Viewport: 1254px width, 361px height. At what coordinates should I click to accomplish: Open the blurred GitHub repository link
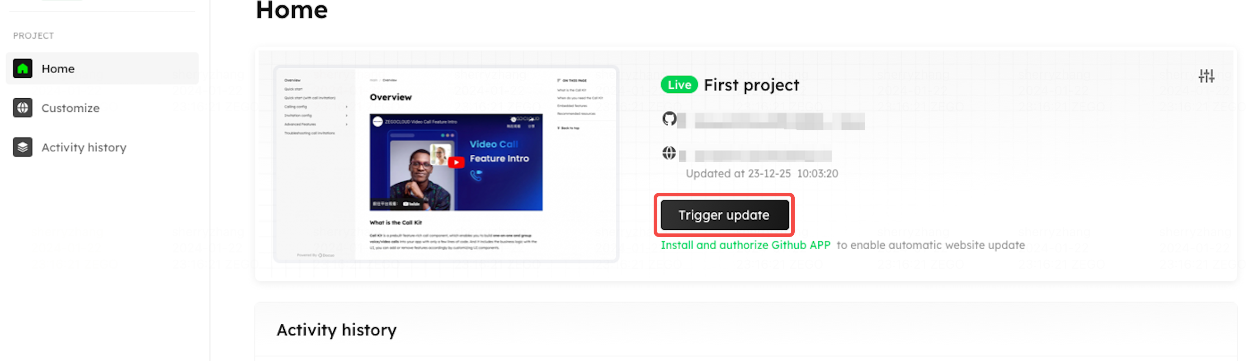click(771, 121)
